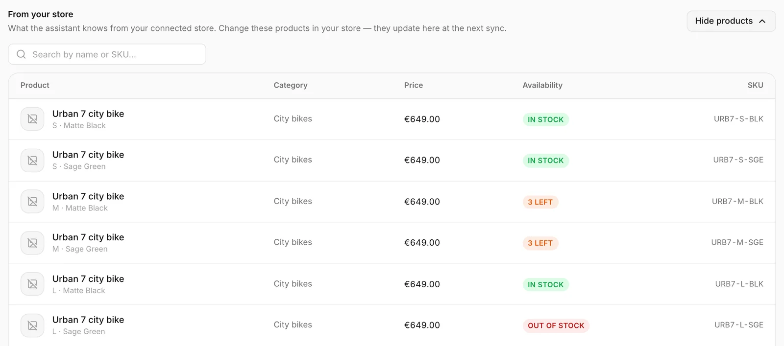The height and width of the screenshot is (346, 784).
Task: Select SKU URB7-S-BLK
Action: coord(738,119)
